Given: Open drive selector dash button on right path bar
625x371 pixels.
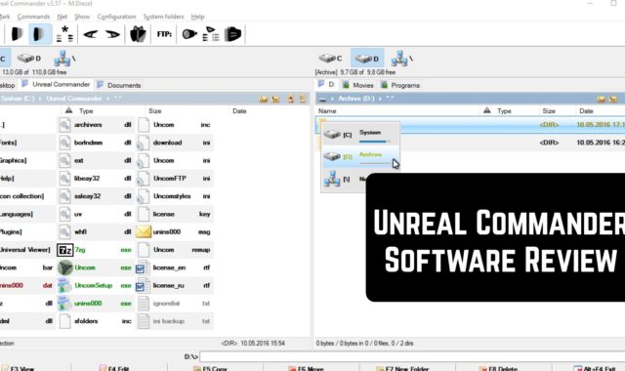Looking at the screenshot, I should (322, 99).
